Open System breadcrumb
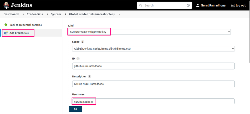Viewport: 250px width, 114px height. click(x=56, y=14)
